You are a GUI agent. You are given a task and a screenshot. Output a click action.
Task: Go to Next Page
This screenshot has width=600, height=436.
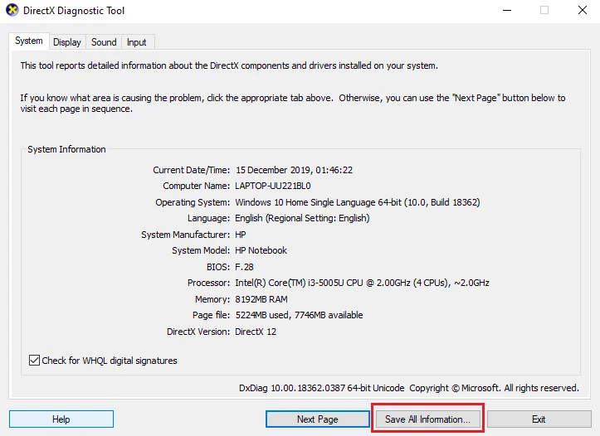coord(318,419)
